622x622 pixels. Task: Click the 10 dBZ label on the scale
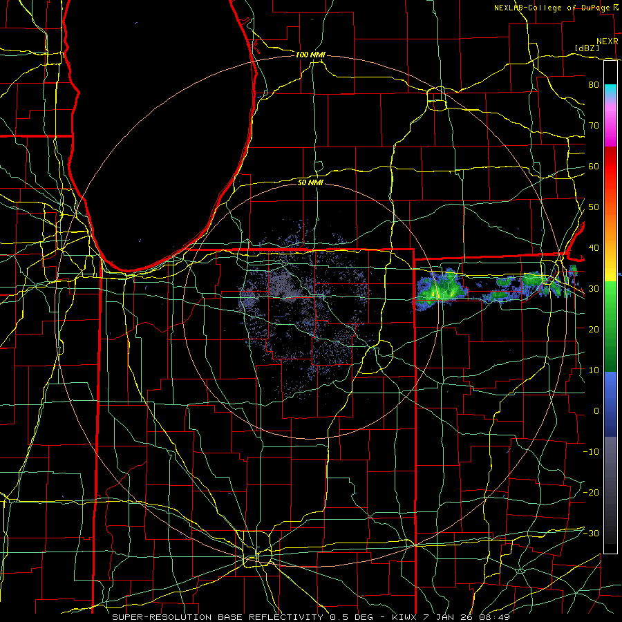(x=594, y=370)
